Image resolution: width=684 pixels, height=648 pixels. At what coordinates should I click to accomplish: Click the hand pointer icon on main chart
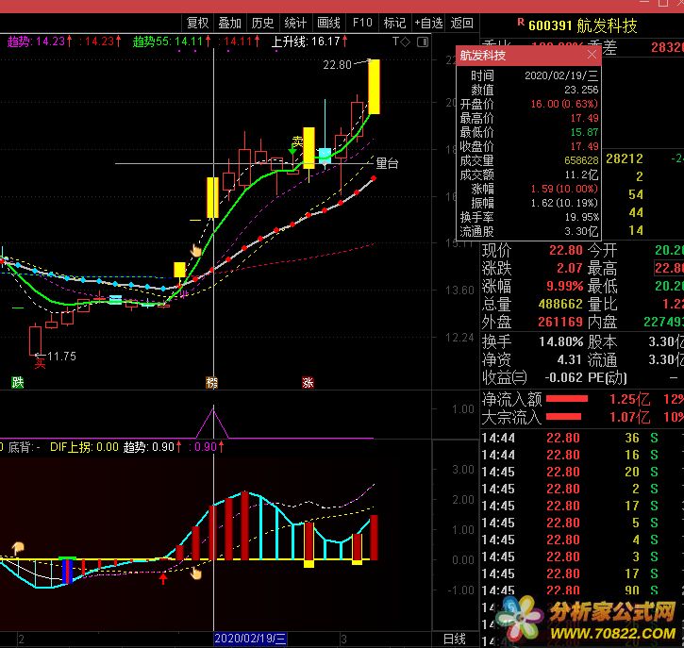point(196,250)
